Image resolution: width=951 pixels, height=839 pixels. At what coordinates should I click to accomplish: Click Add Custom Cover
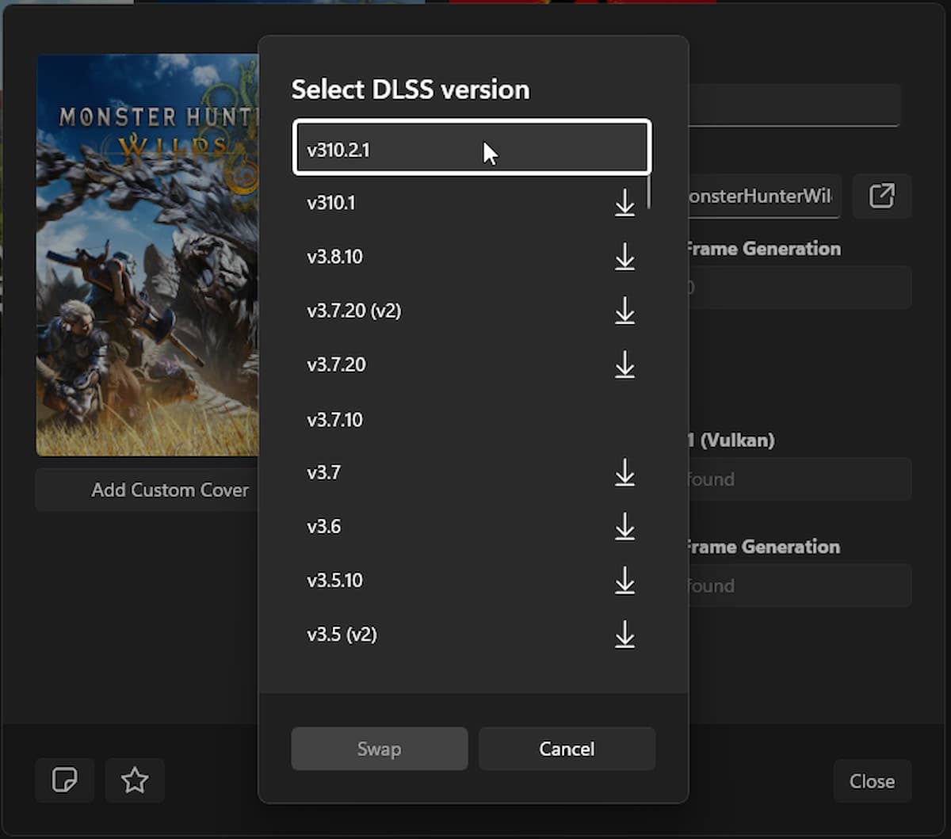coord(169,490)
